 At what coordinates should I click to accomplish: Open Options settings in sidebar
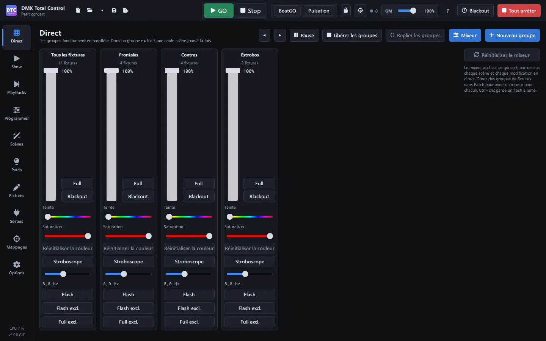point(17,268)
